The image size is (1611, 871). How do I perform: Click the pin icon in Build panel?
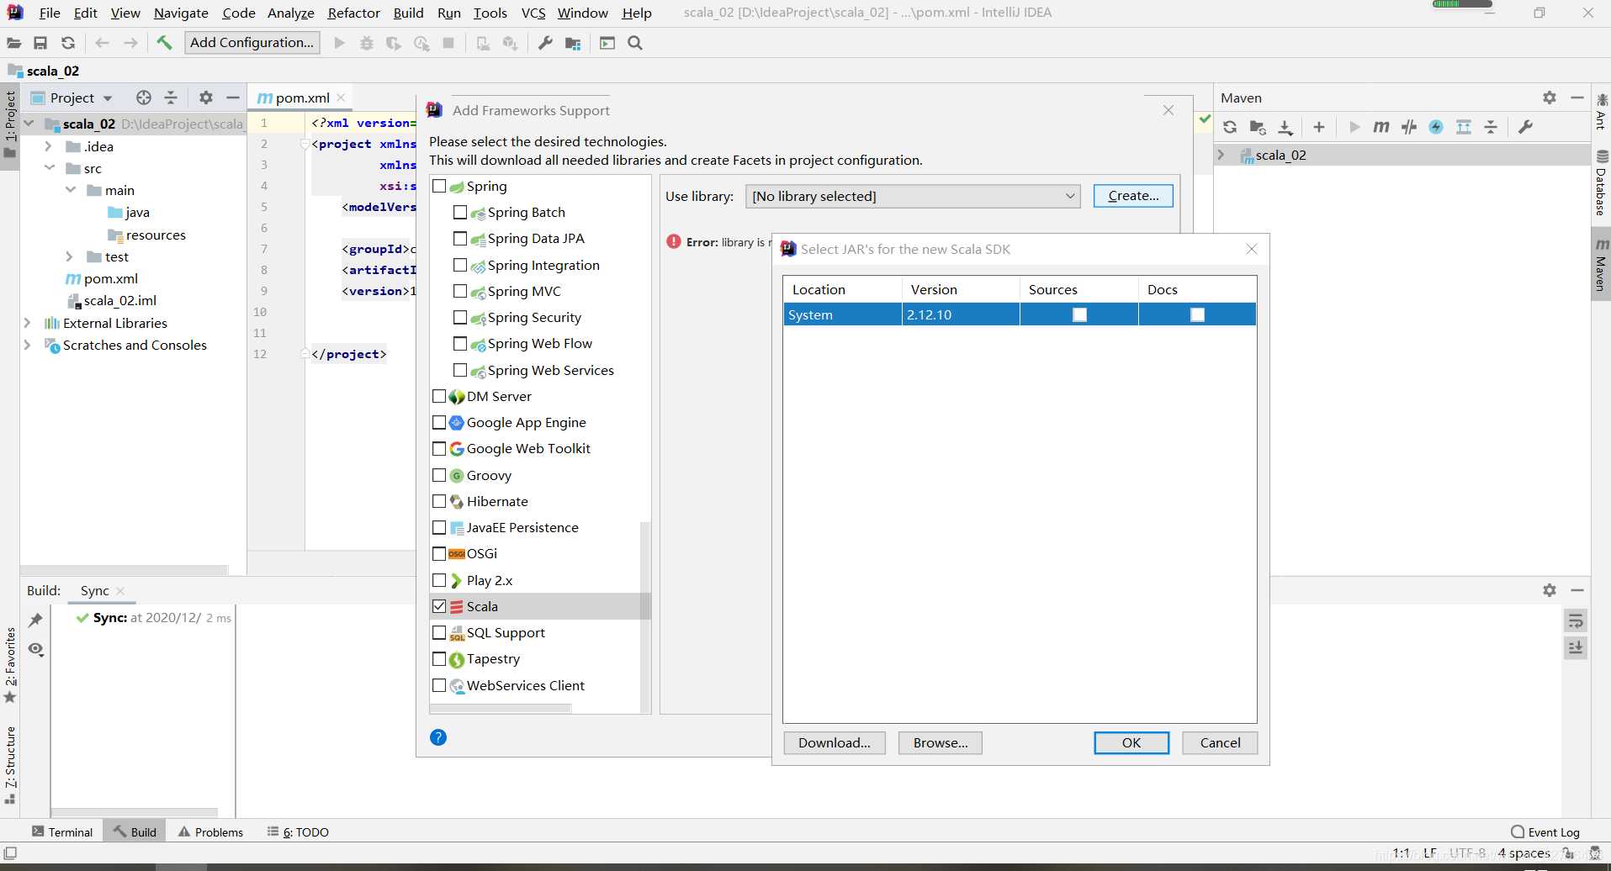35,620
